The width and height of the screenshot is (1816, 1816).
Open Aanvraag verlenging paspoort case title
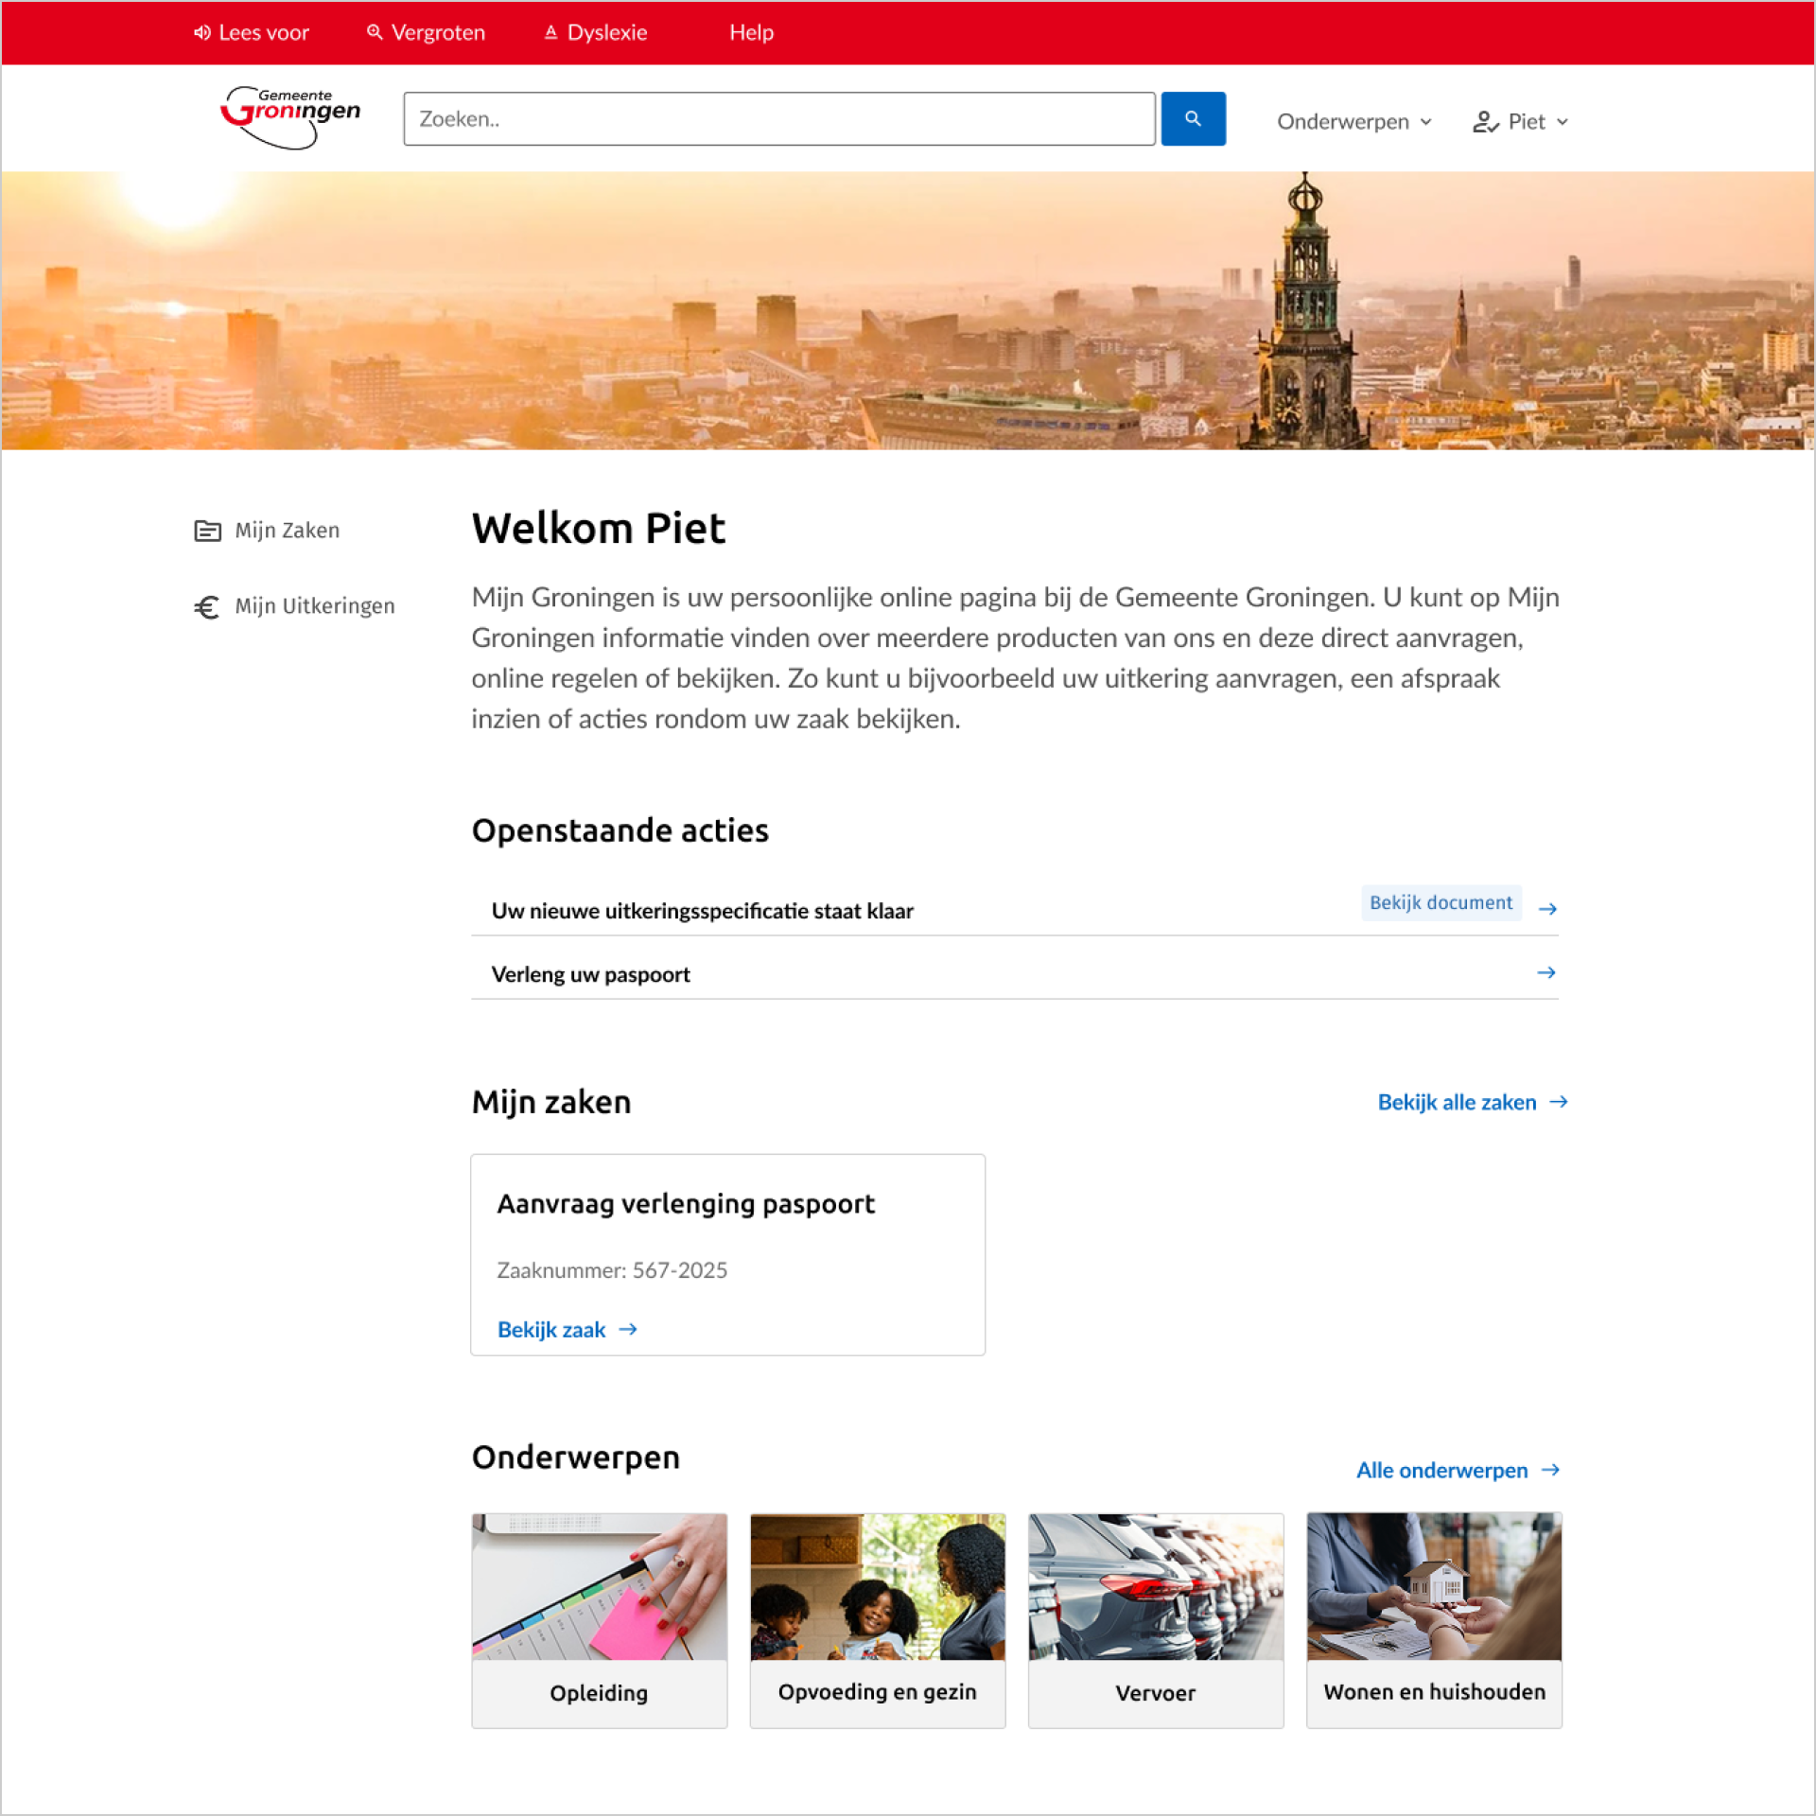click(x=686, y=1204)
